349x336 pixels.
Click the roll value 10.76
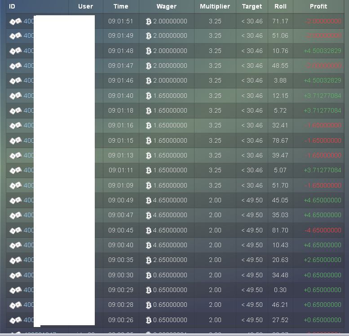(x=280, y=51)
